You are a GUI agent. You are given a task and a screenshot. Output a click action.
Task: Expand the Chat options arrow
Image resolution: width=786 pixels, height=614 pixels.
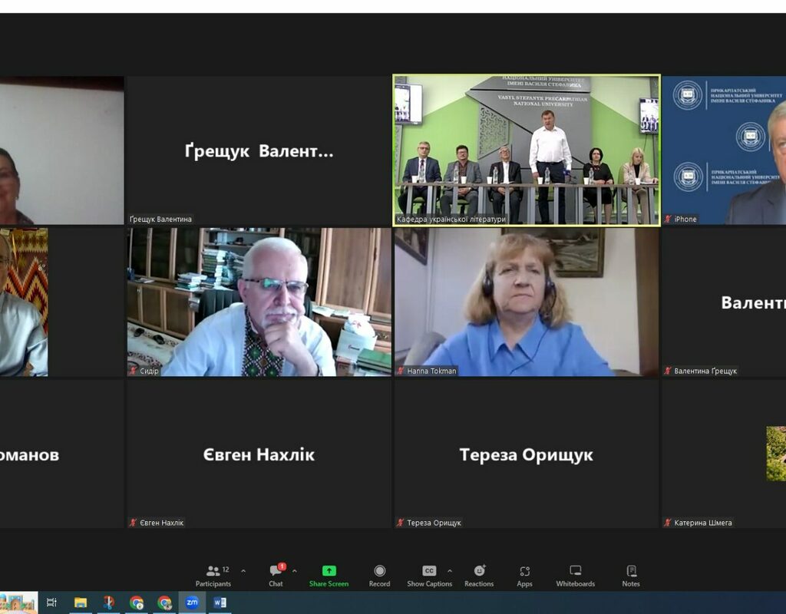coord(294,571)
